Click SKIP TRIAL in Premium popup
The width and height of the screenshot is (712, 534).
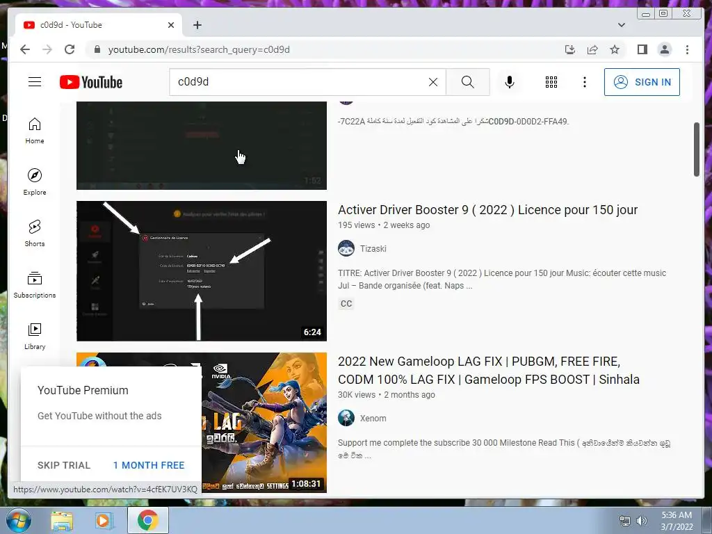[x=64, y=465]
